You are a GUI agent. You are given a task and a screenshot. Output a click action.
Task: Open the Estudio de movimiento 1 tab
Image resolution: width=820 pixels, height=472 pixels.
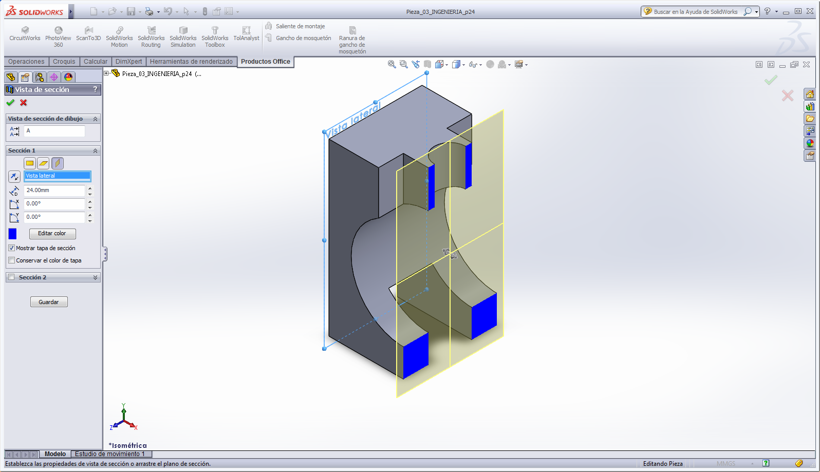(x=110, y=454)
